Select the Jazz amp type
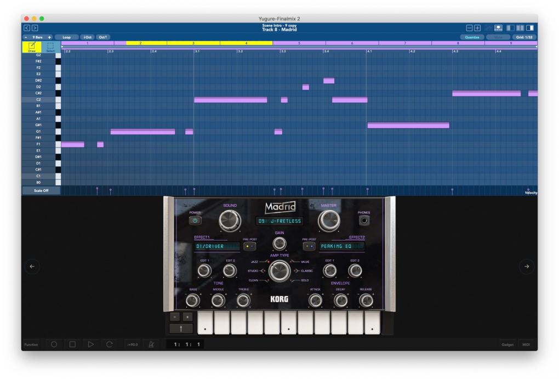Image resolution: width=559 pixels, height=379 pixels. point(254,262)
